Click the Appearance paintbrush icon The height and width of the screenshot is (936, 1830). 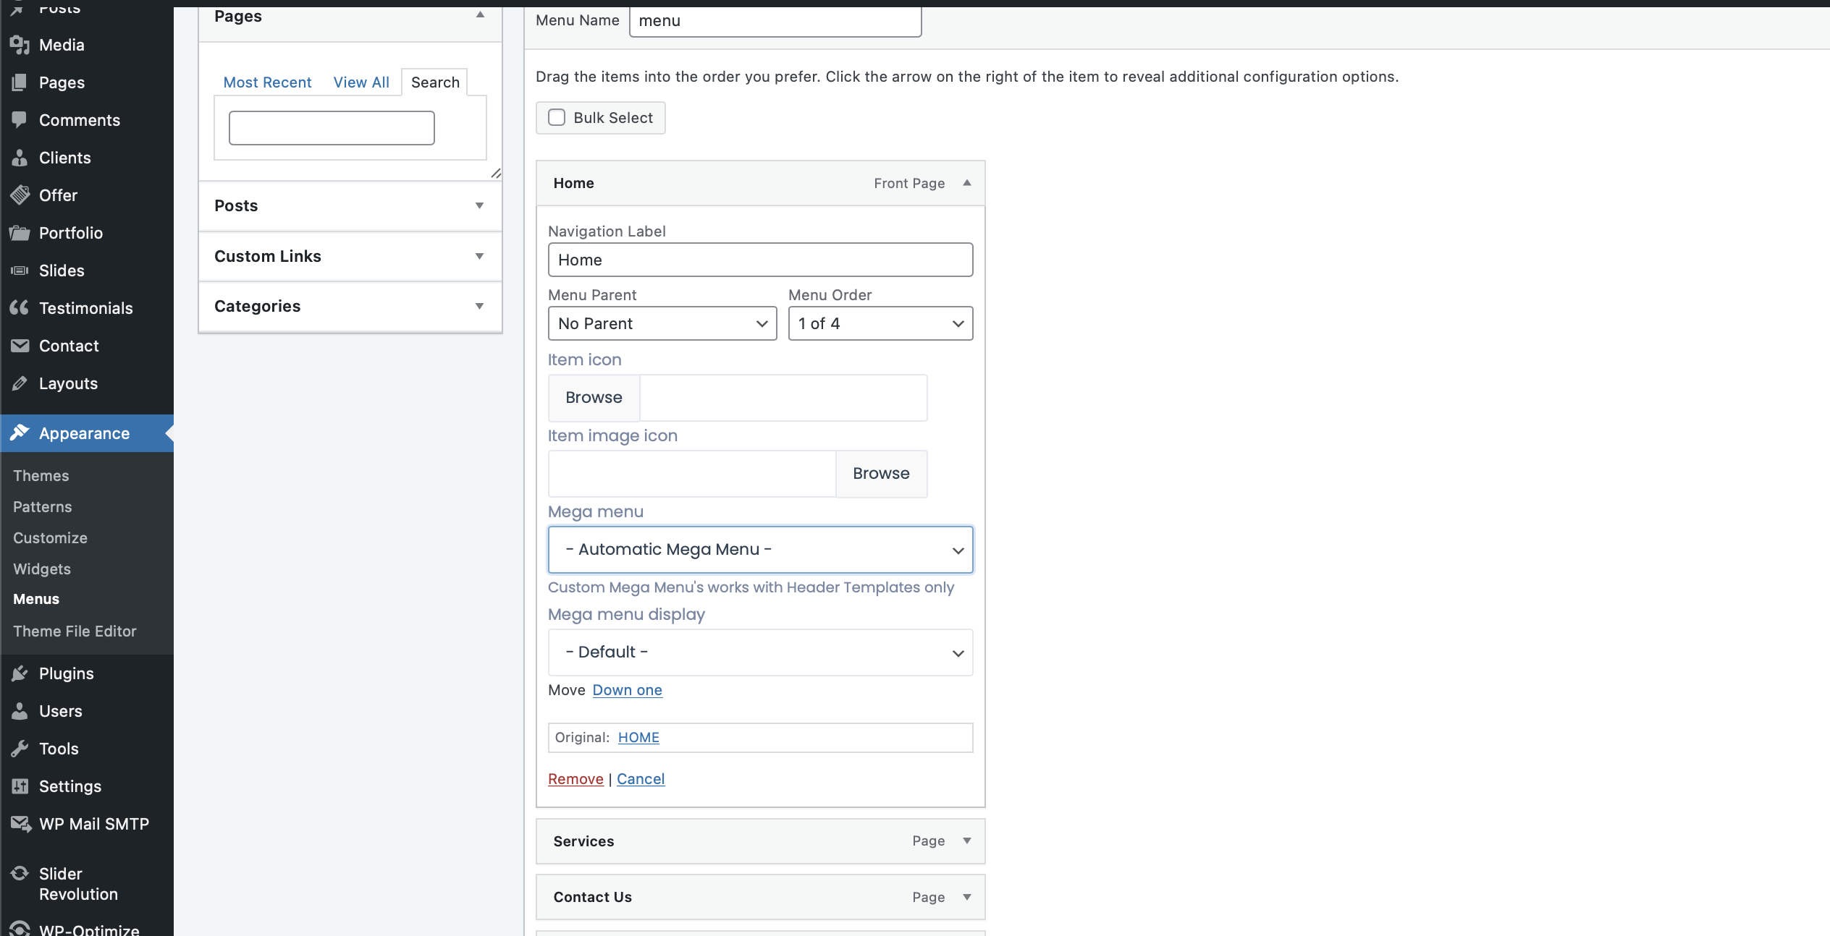coord(20,433)
